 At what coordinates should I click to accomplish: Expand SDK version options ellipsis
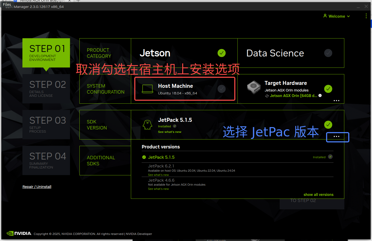click(x=336, y=137)
